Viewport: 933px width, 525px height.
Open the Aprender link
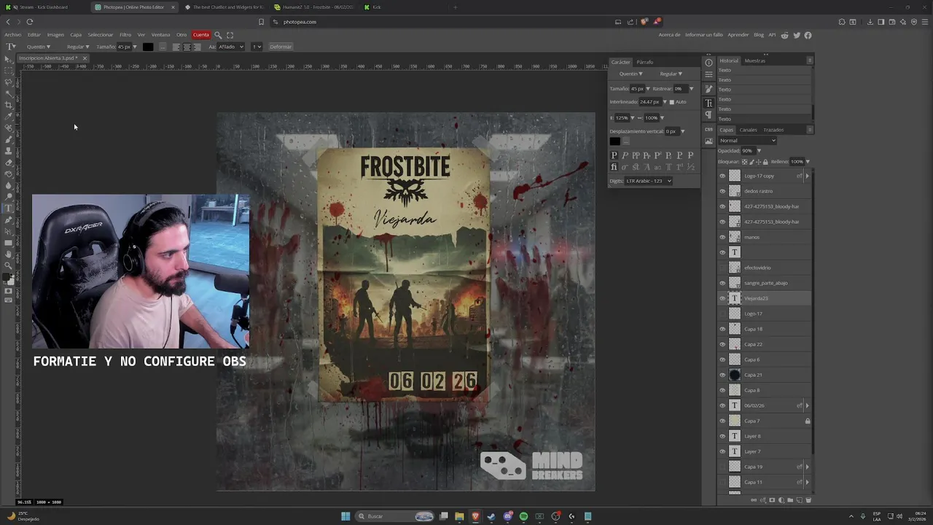coord(738,35)
